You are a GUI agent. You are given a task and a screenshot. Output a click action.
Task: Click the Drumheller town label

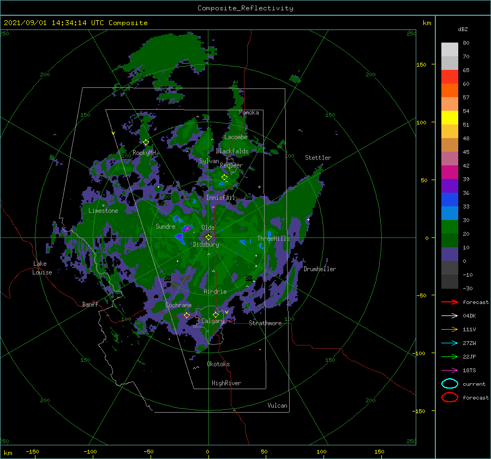point(320,269)
